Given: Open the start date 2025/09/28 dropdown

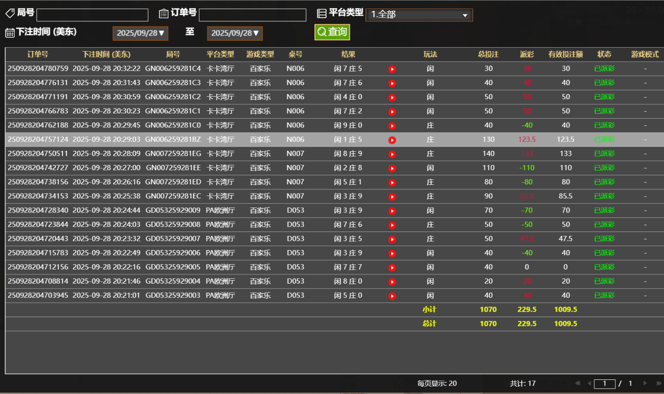Looking at the screenshot, I should (x=140, y=33).
